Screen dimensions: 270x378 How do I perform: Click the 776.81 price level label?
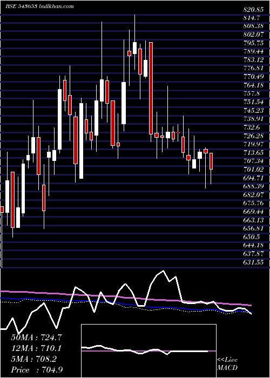coord(253,68)
